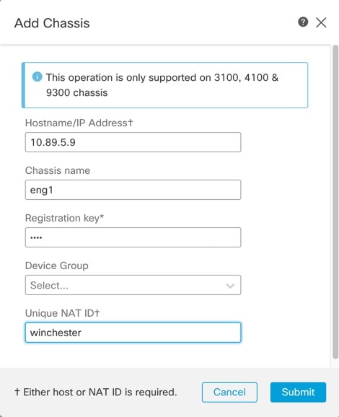Cancel adding the chassis
The width and height of the screenshot is (339, 417).
[x=229, y=392]
